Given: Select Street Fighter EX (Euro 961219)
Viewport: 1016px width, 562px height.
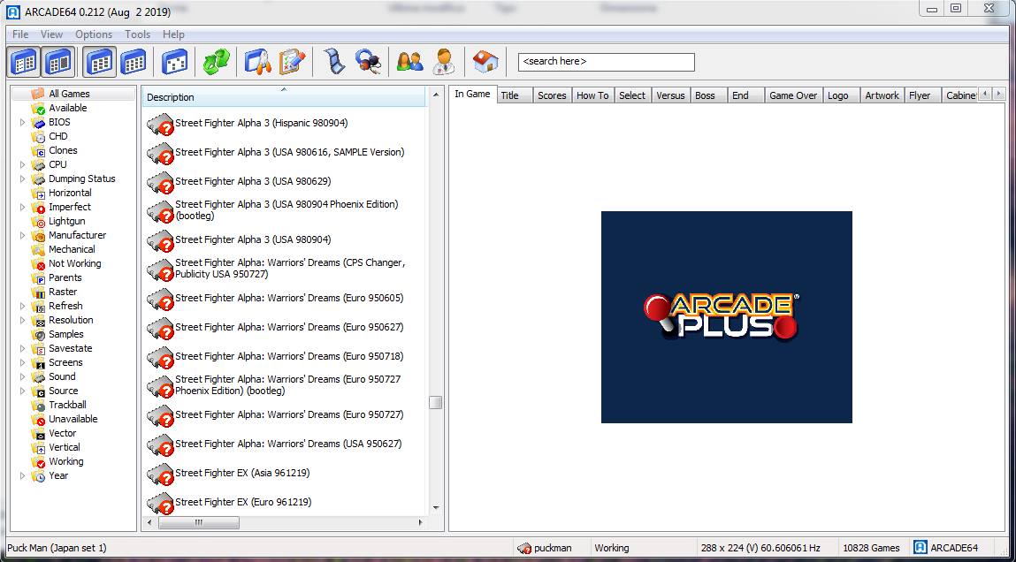Looking at the screenshot, I should point(243,502).
